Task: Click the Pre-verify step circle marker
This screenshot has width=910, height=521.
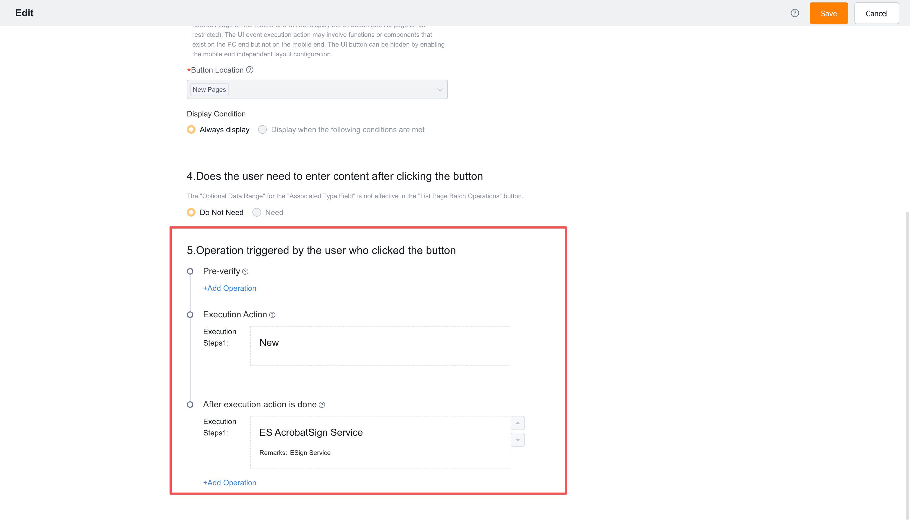Action: click(191, 272)
